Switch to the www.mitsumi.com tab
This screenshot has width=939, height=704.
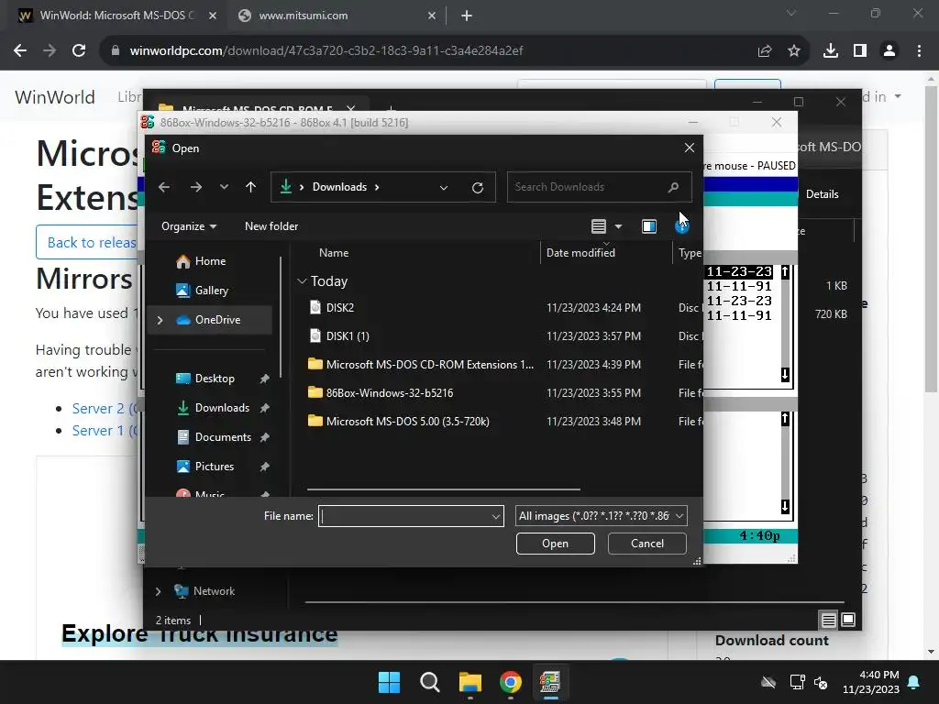click(303, 16)
